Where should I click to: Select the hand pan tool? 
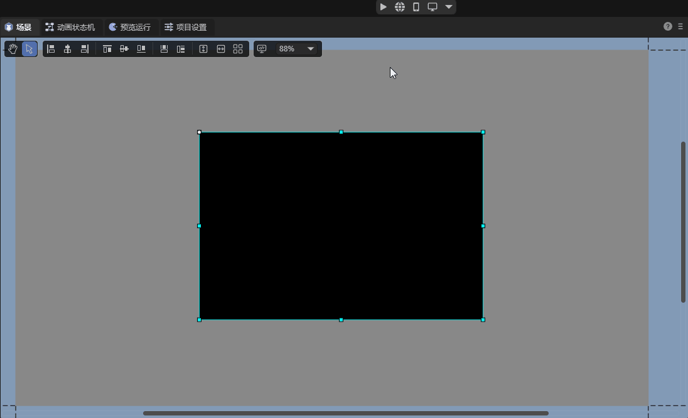pos(13,49)
